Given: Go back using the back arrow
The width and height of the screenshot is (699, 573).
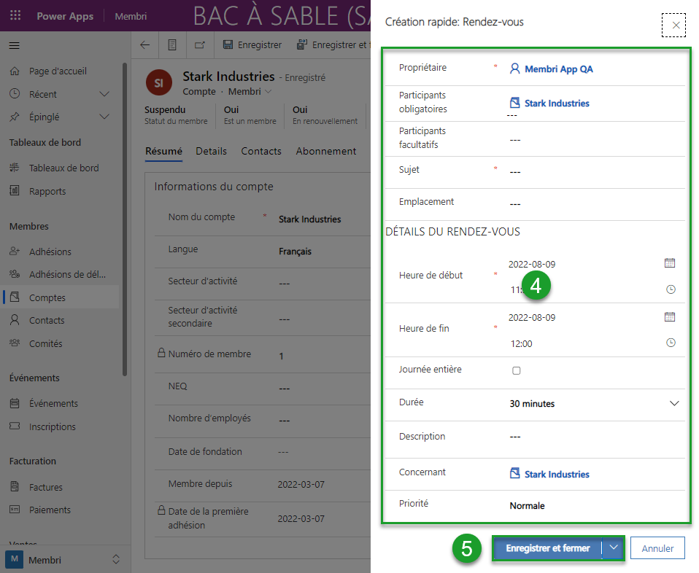Looking at the screenshot, I should (x=144, y=45).
